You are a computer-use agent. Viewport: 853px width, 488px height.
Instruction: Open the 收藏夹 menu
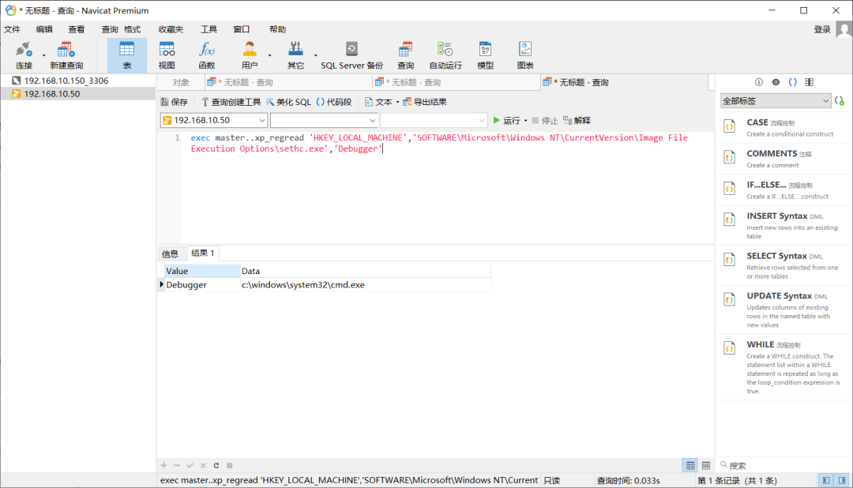pyautogui.click(x=171, y=29)
